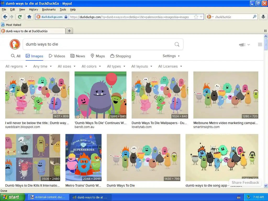Open the View menu
This screenshot has width=268, height=201.
(22, 9)
